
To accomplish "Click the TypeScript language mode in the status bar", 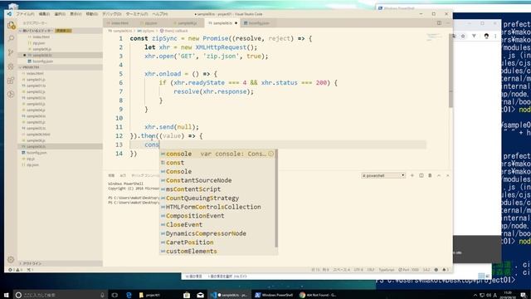I will 387,270.
